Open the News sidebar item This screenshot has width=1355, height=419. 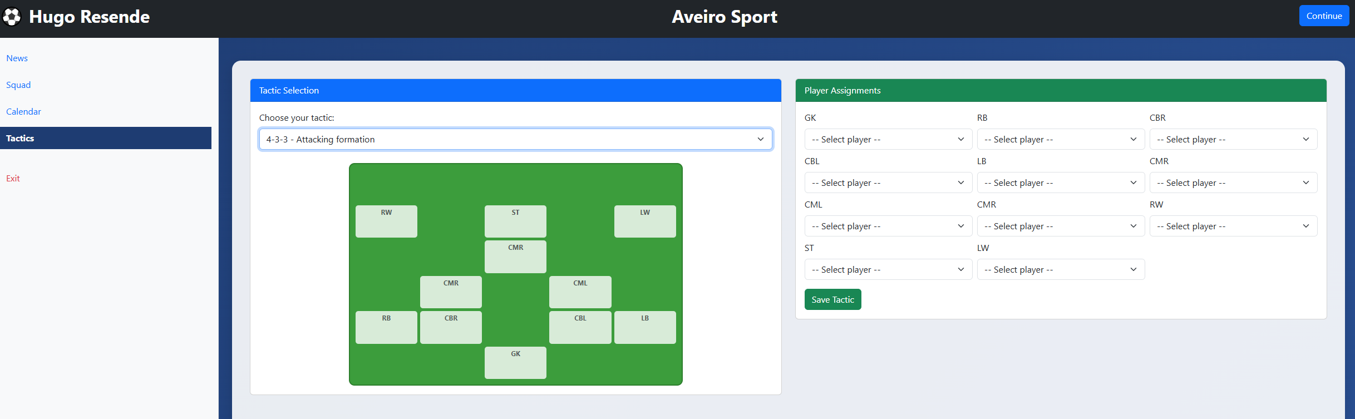17,58
